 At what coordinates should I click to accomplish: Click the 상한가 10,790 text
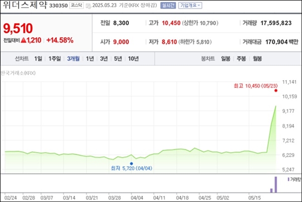200,23
